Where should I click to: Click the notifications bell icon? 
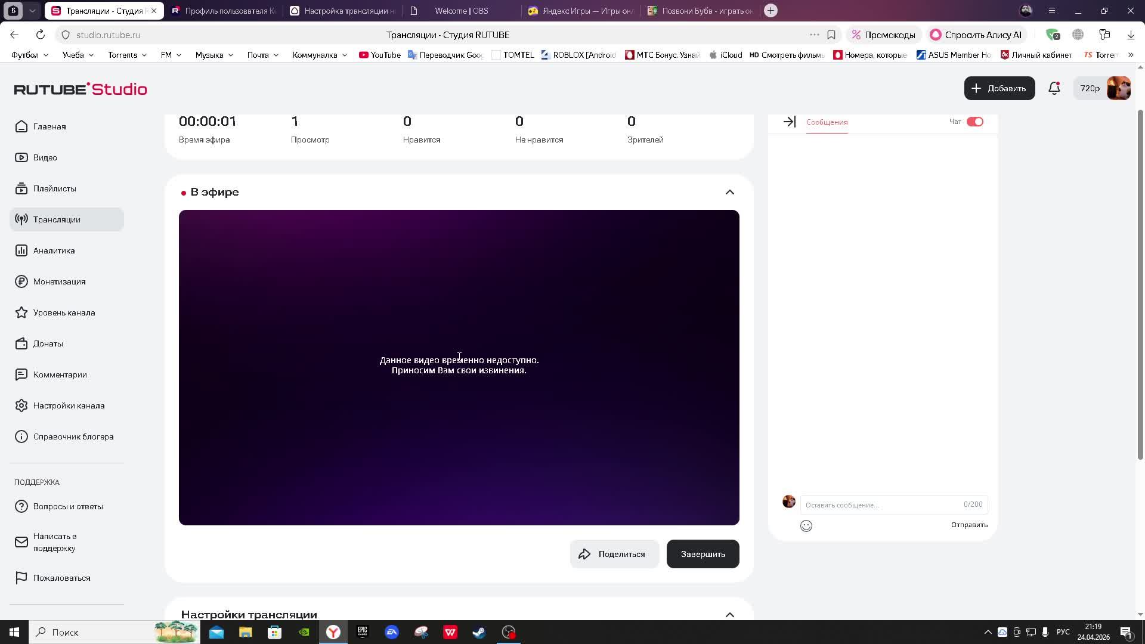pyautogui.click(x=1054, y=88)
